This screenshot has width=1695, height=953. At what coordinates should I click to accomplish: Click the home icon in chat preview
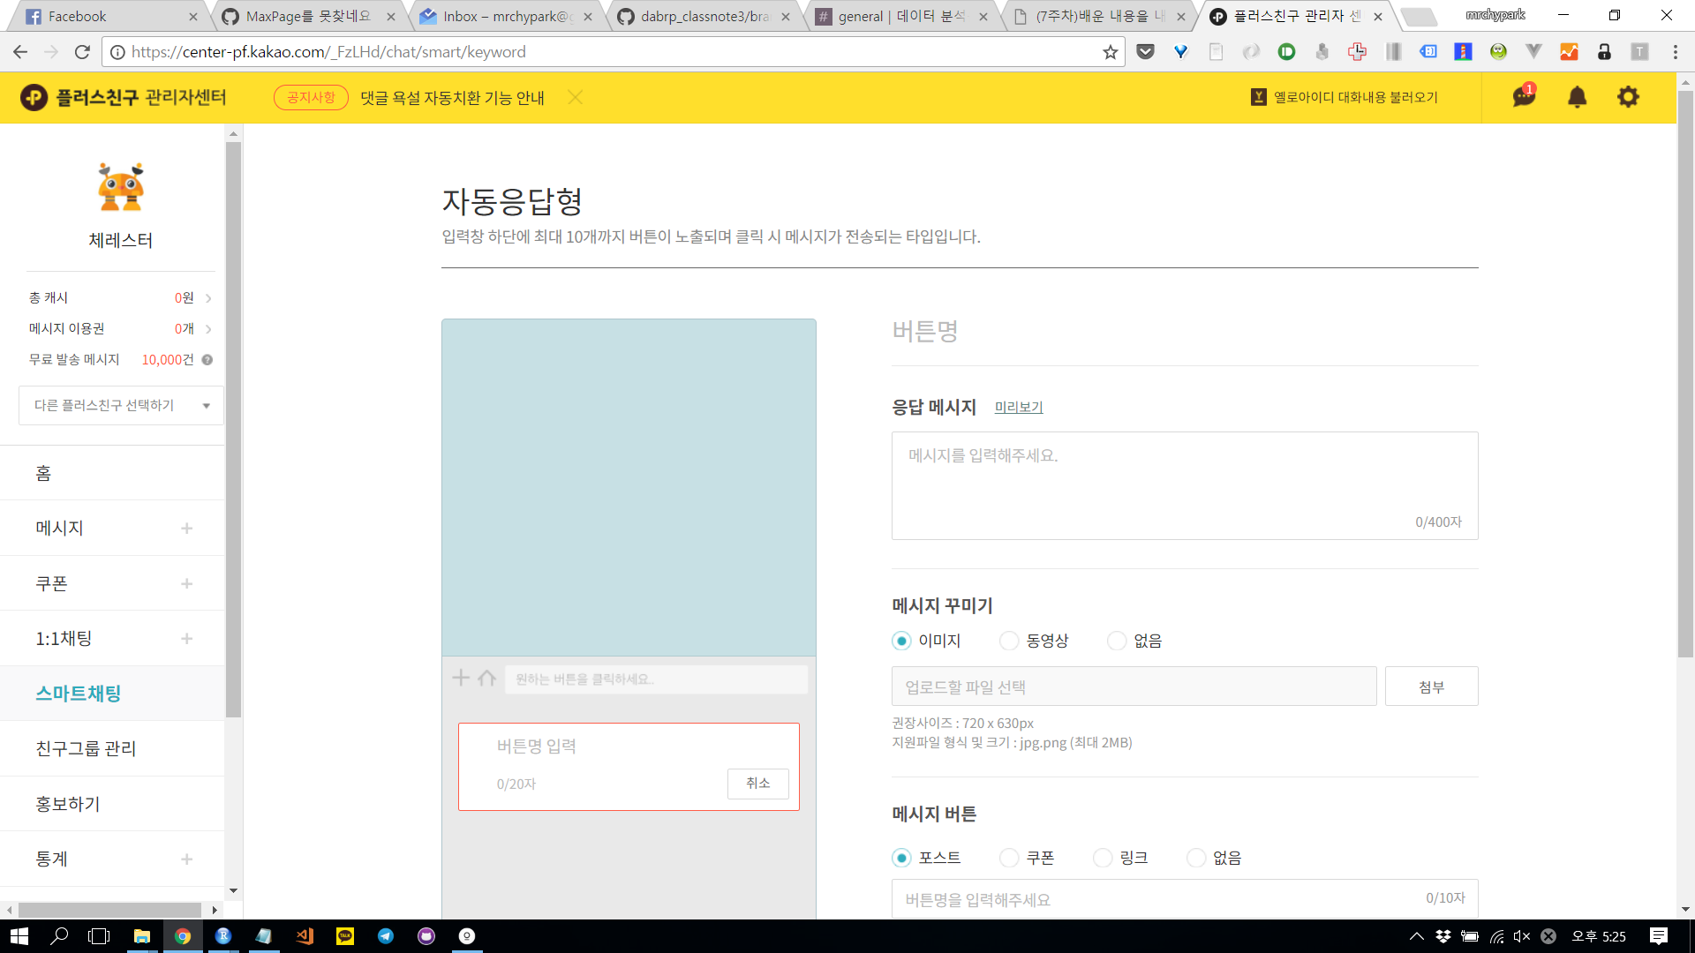[486, 678]
